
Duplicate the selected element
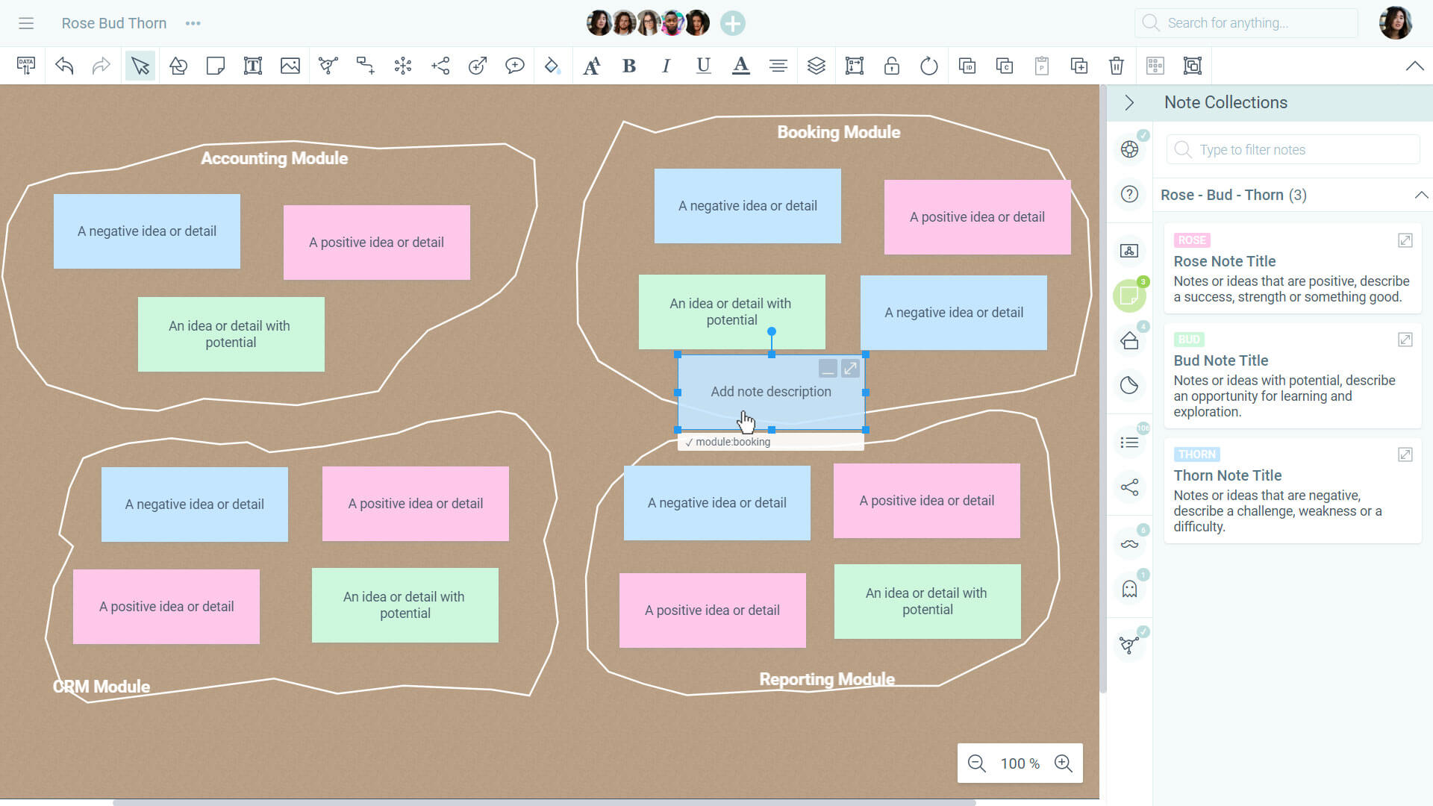pyautogui.click(x=1078, y=66)
